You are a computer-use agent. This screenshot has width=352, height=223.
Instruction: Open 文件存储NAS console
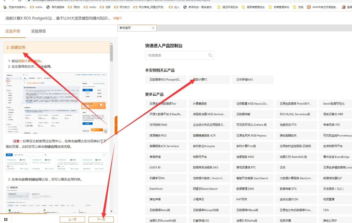[x=253, y=80]
